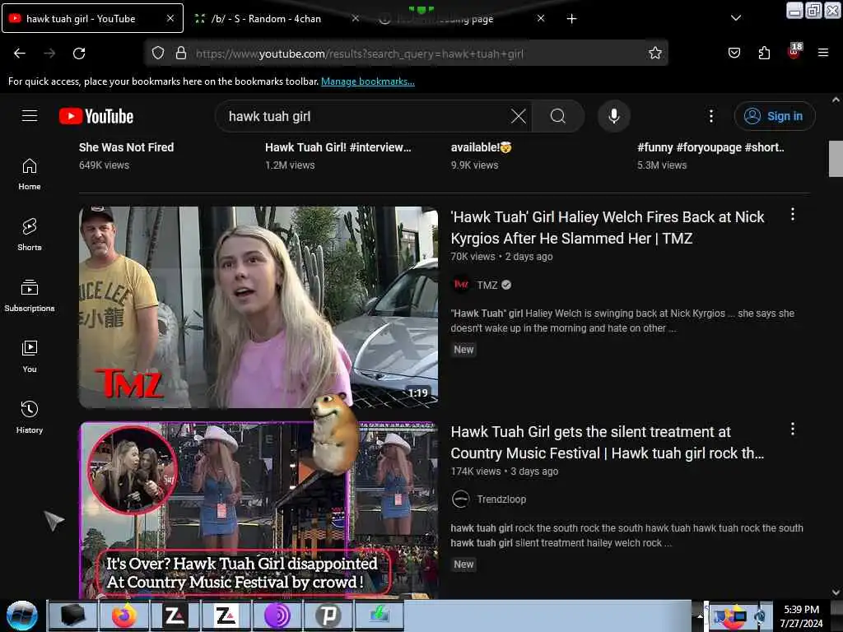Reload the page with the refresh icon
This screenshot has height=632, width=843.
79,53
